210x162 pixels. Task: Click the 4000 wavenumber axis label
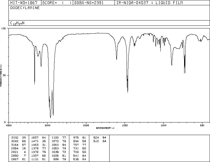click(x=9, y=125)
